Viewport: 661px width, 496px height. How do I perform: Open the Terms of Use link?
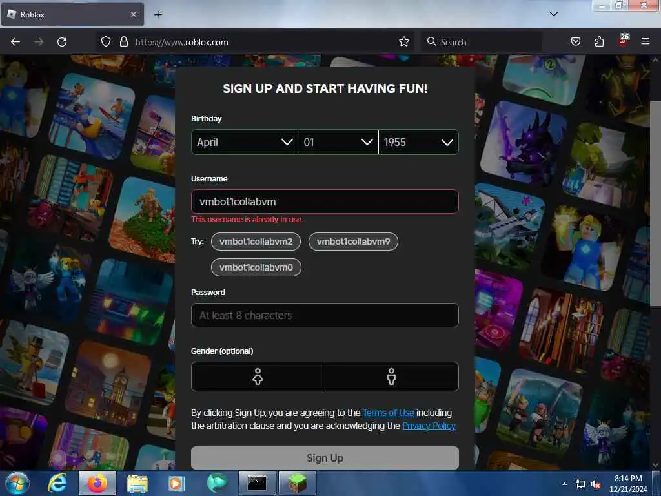pyautogui.click(x=388, y=413)
